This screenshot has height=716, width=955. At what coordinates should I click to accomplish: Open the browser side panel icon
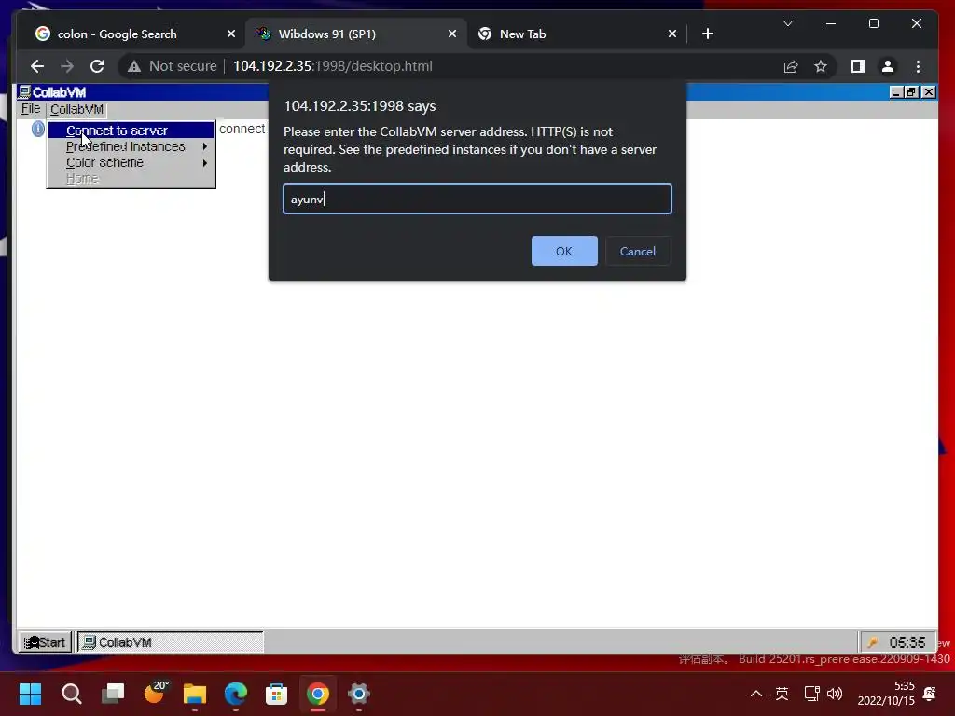click(x=858, y=66)
